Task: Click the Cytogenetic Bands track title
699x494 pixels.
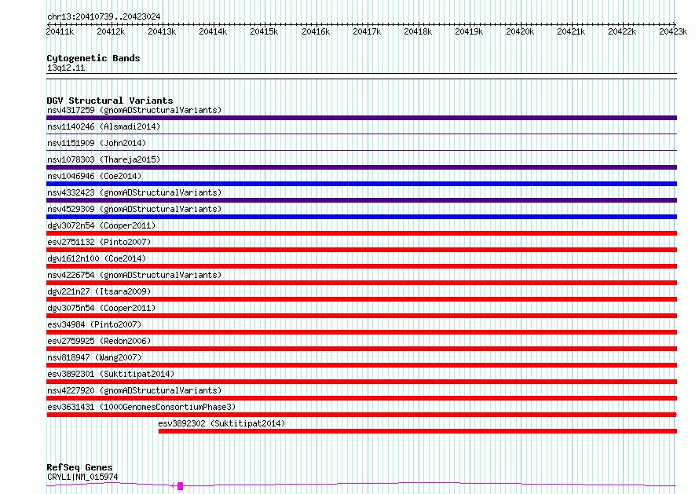Action: [93, 58]
